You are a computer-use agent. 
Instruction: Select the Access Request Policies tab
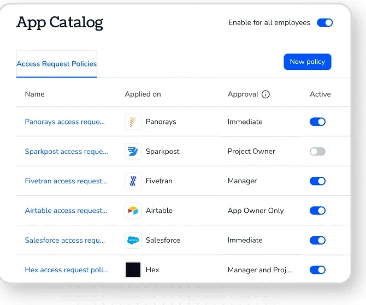[x=57, y=64]
